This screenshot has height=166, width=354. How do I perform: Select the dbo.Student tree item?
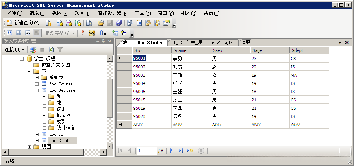coord(62,140)
